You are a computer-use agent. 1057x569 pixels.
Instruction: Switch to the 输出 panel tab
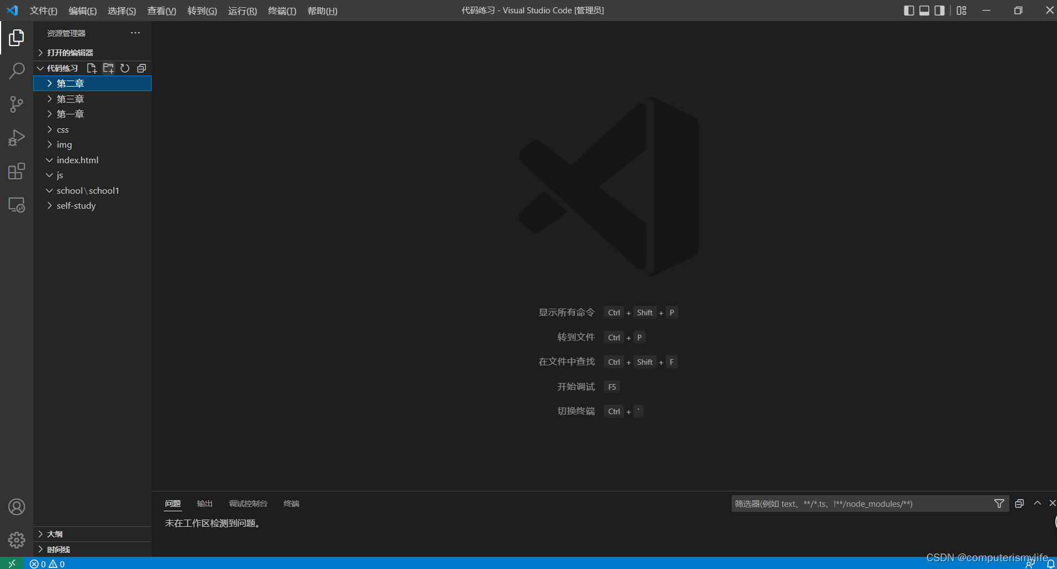tap(205, 503)
